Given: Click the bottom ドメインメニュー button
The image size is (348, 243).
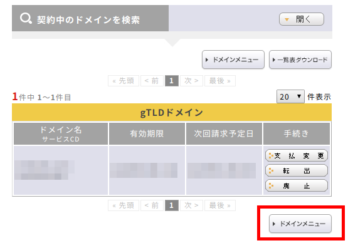Looking at the screenshot, I should click(300, 224).
